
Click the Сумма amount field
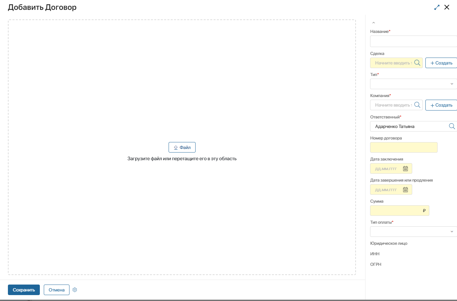(x=400, y=211)
